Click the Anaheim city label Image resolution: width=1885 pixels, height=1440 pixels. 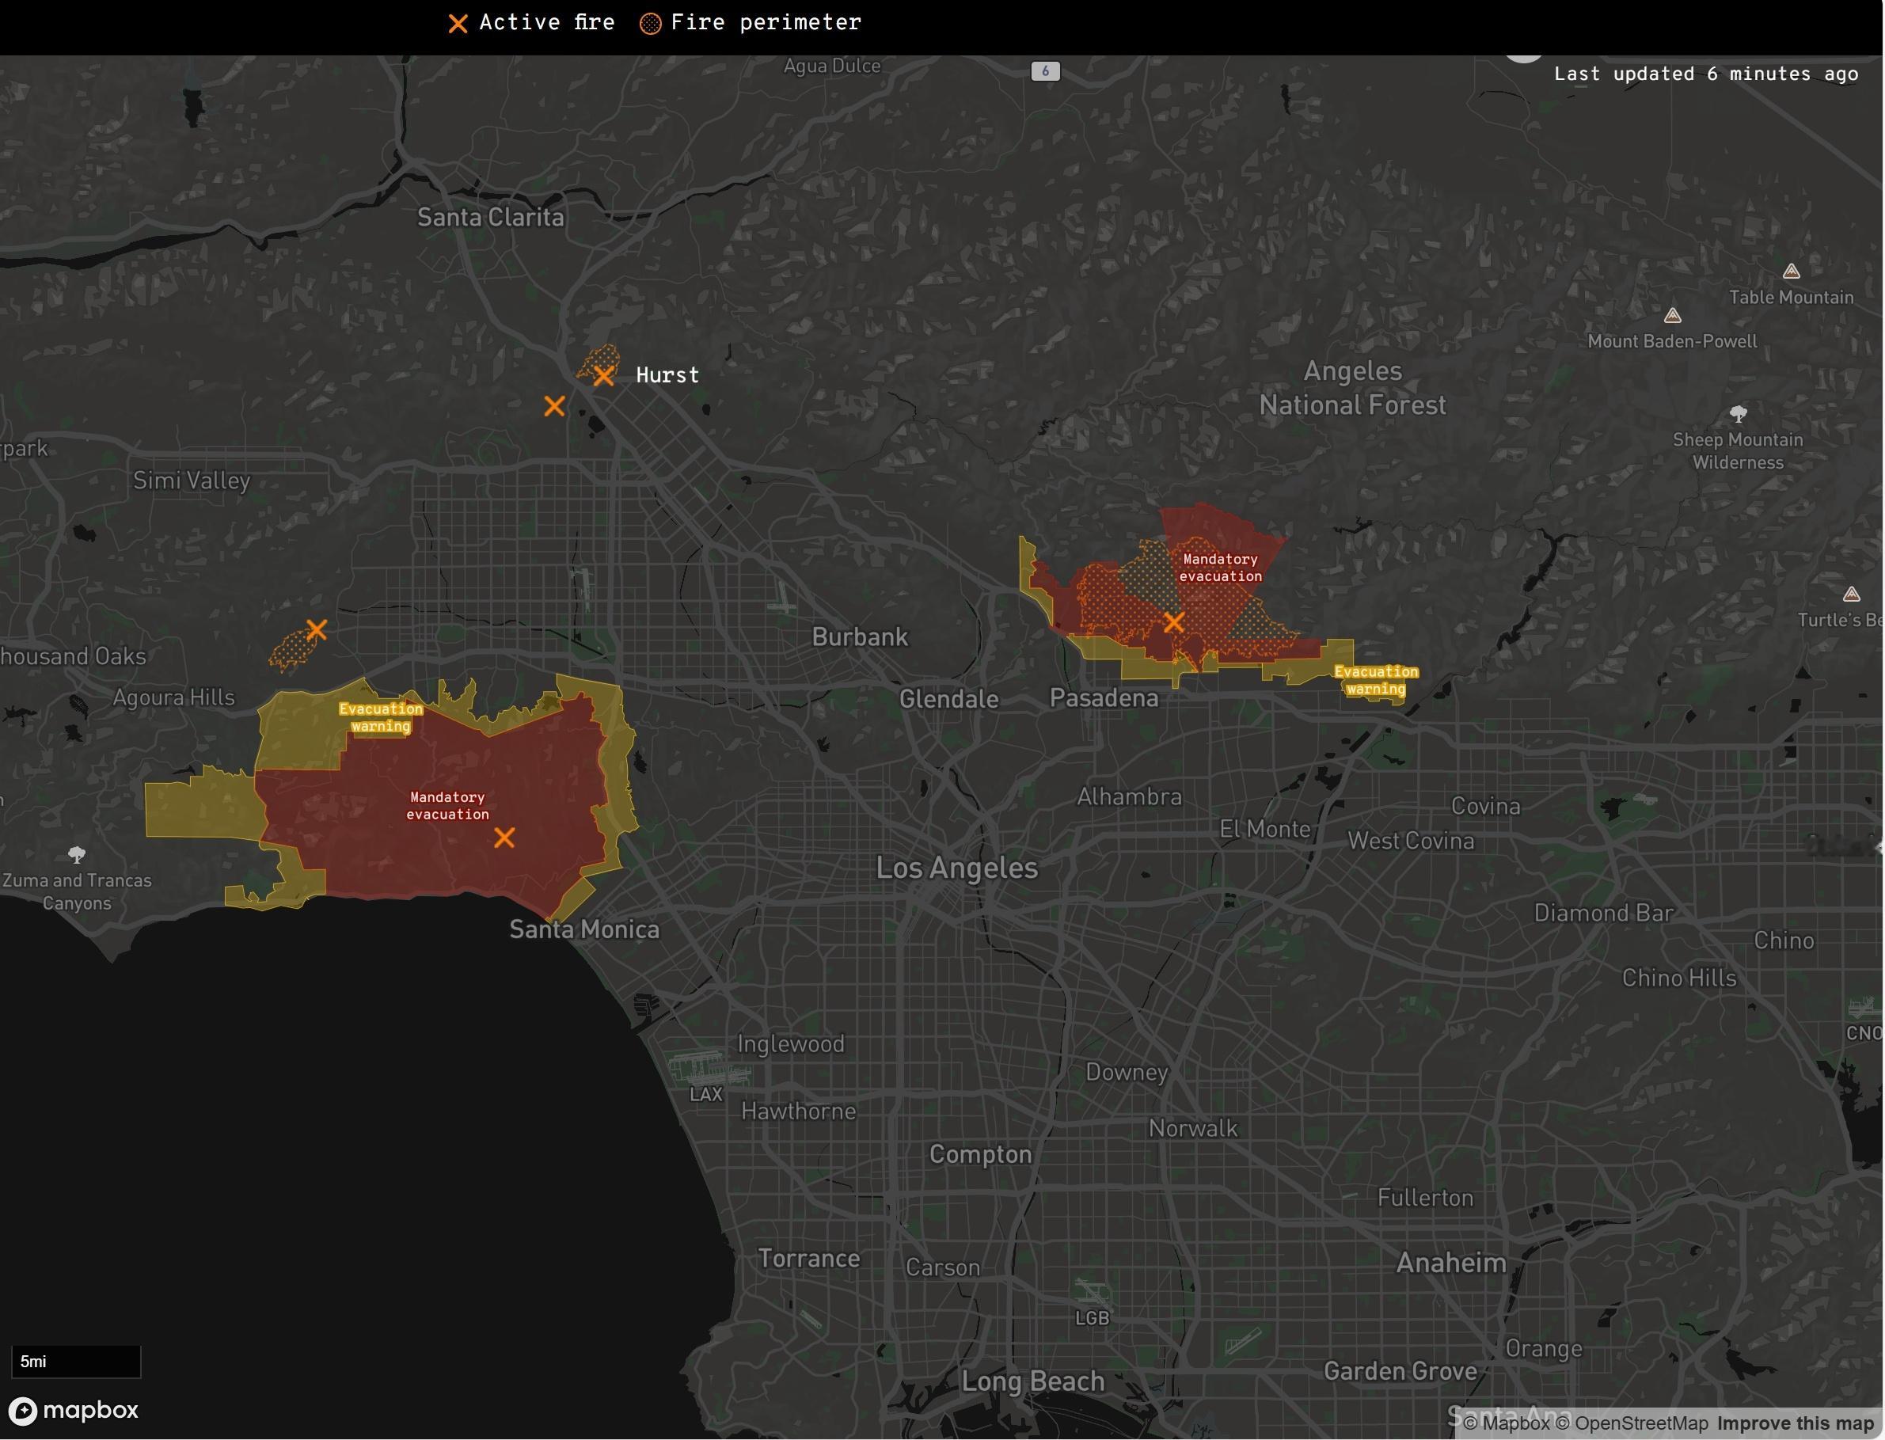(x=1451, y=1263)
